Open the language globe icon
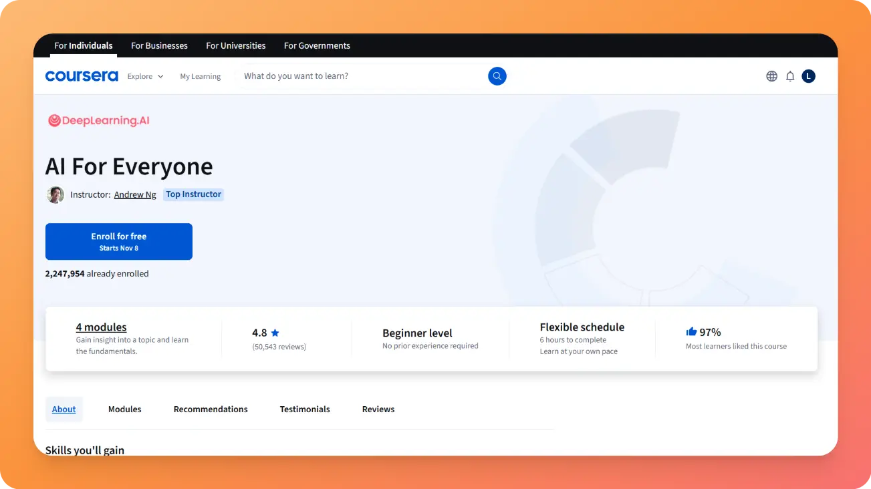 [x=771, y=76]
